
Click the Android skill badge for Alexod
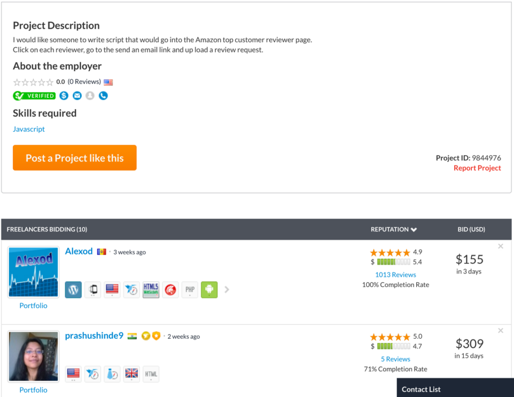pos(209,290)
